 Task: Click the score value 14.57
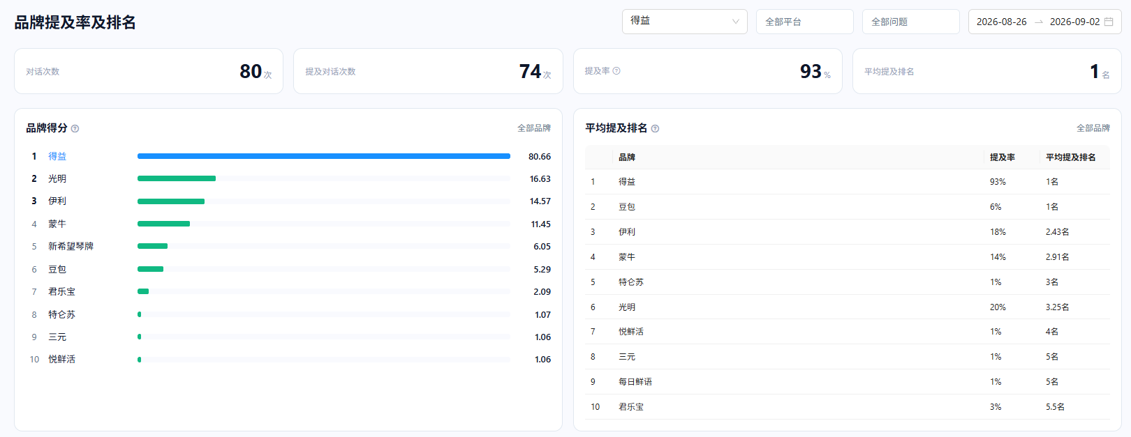[540, 201]
